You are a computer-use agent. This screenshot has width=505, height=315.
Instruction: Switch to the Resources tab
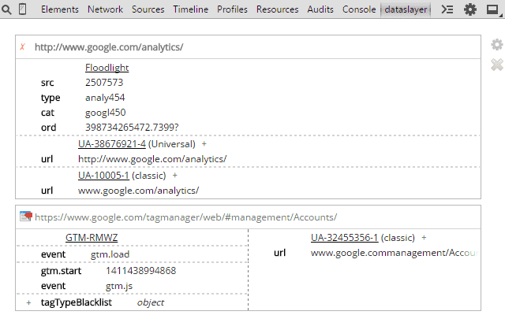(x=277, y=9)
